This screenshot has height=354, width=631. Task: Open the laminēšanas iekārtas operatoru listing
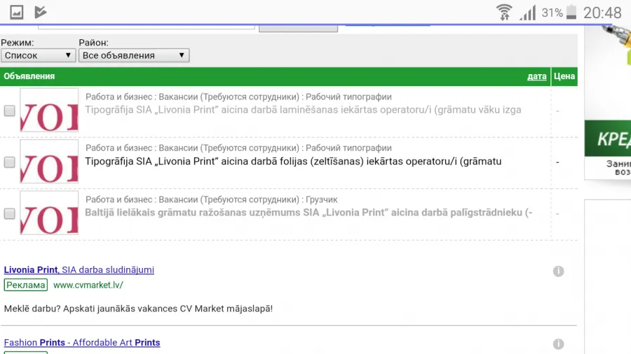click(303, 110)
